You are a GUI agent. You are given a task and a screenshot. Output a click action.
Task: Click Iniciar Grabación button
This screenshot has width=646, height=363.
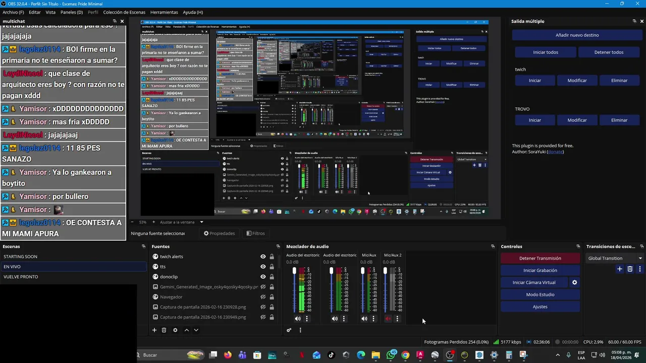[540, 270]
